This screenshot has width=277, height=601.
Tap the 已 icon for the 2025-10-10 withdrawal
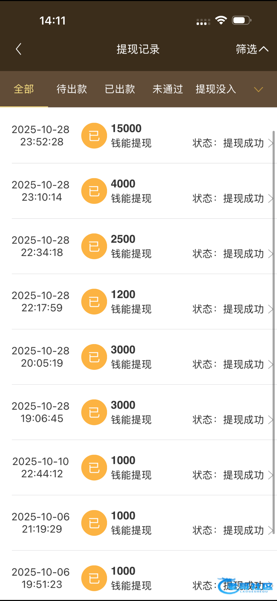tap(94, 468)
